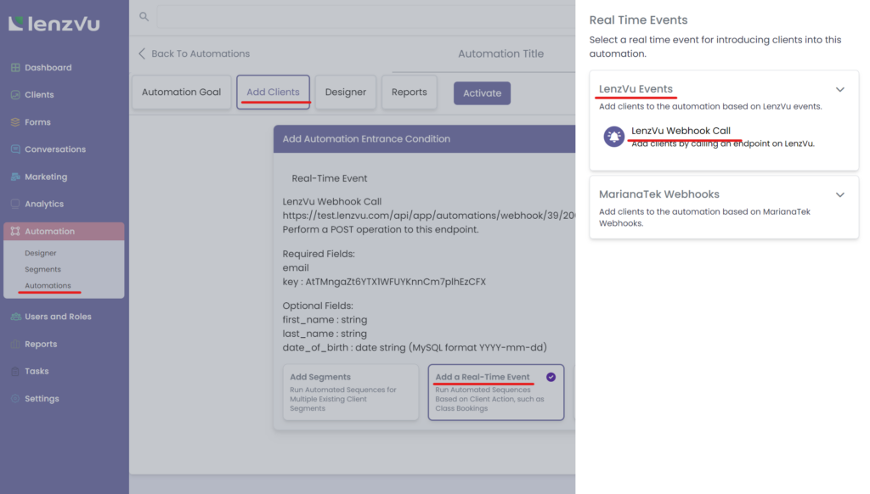Activate the automation
The image size is (870, 494).
pyautogui.click(x=482, y=93)
